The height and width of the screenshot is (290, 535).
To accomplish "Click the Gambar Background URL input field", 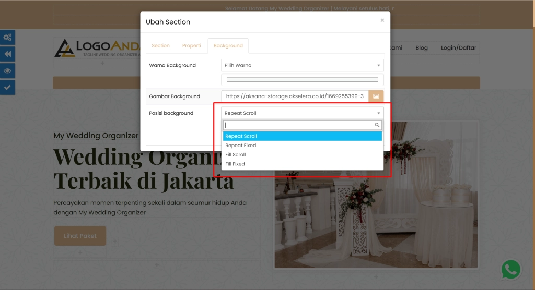I will point(295,96).
